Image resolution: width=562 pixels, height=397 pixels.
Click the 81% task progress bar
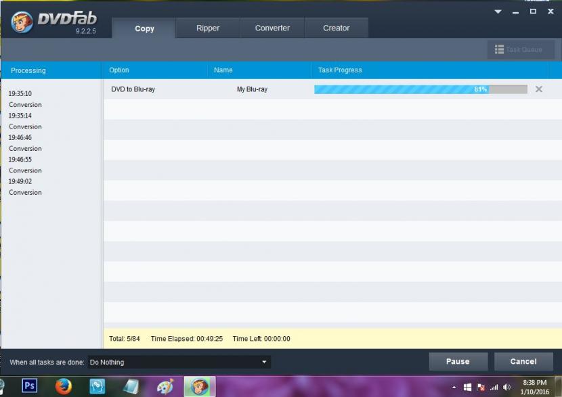(x=420, y=89)
